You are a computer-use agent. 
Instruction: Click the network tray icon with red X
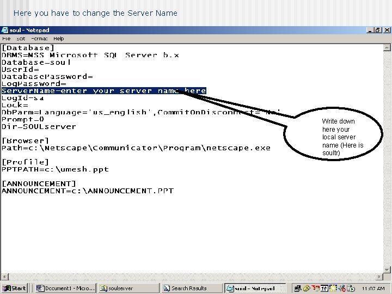(342, 288)
